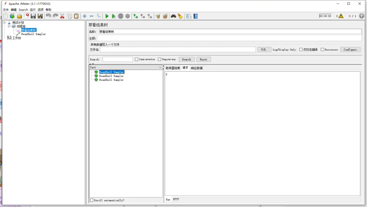The image size is (367, 207).
Task: Click the Expand All plus icon
Action: tap(85, 16)
